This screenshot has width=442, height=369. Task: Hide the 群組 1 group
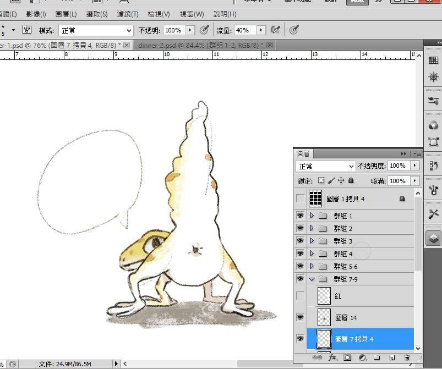[300, 216]
